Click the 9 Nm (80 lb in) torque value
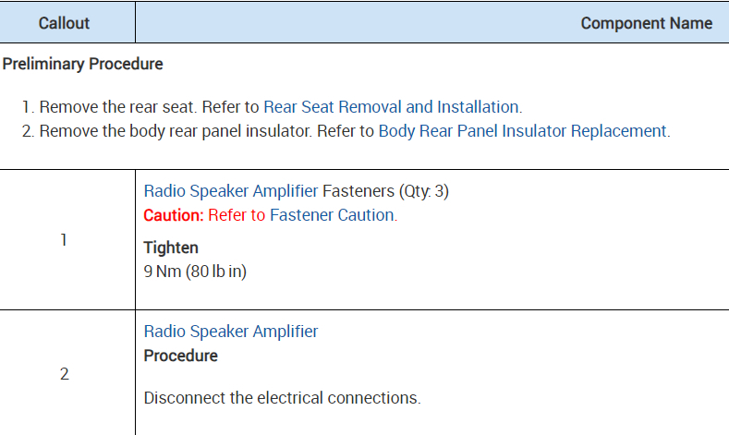Screen dimensions: 729x435 click(x=195, y=272)
